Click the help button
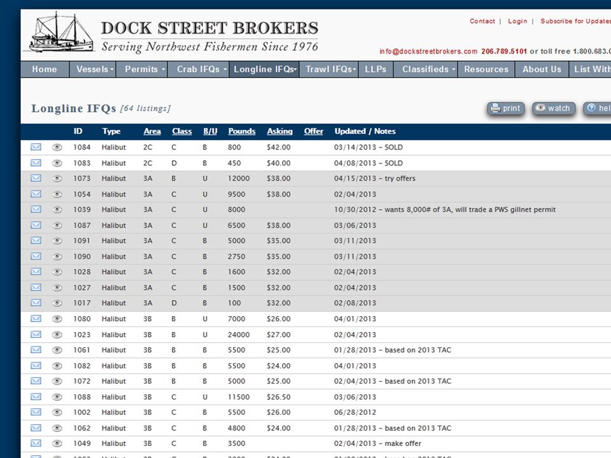The image size is (611, 458). click(x=597, y=108)
